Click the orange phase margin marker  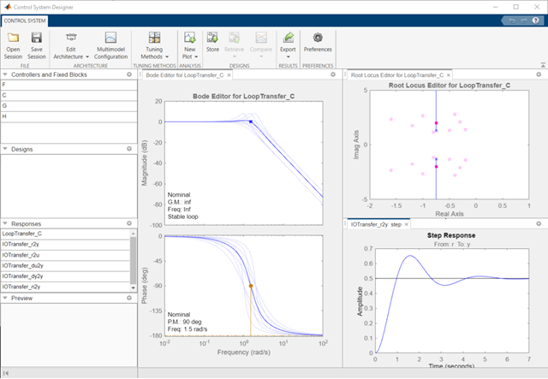tap(251, 286)
